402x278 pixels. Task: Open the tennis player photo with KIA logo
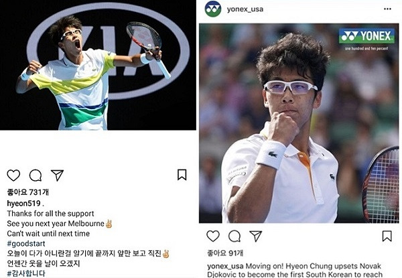[x=98, y=65]
